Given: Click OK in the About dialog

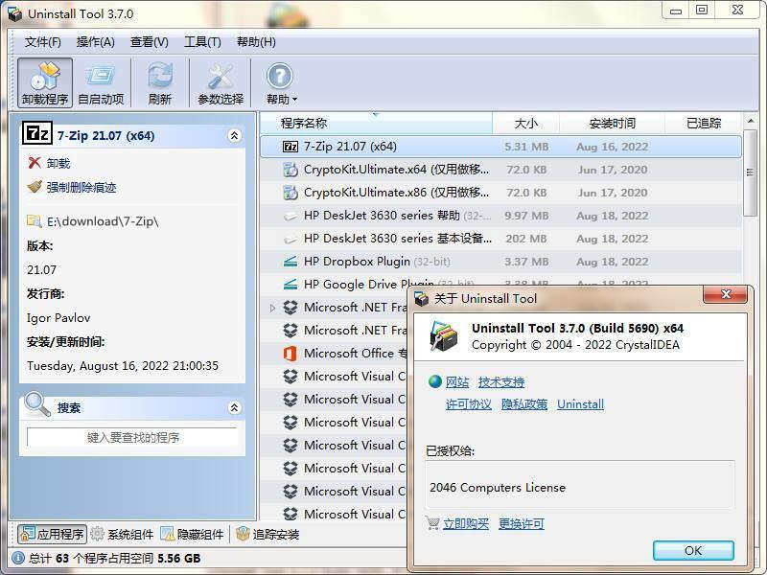Looking at the screenshot, I should tap(692, 550).
